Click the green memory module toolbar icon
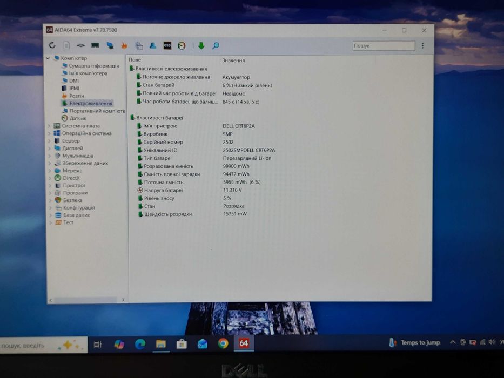 pyautogui.click(x=95, y=45)
